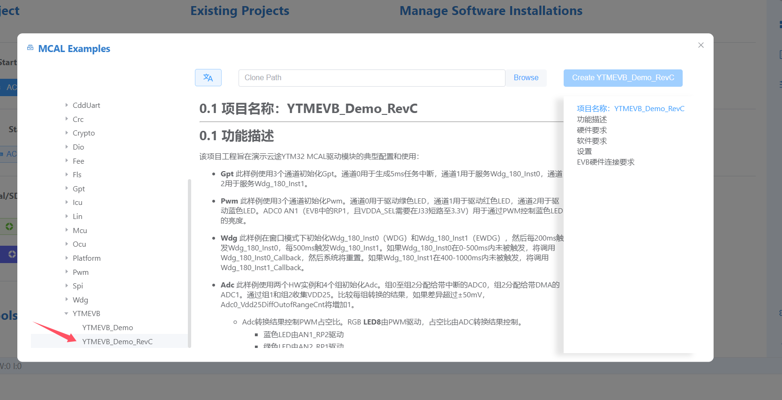Open Manage Software Installations tab in background
The image size is (782, 400).
[491, 10]
